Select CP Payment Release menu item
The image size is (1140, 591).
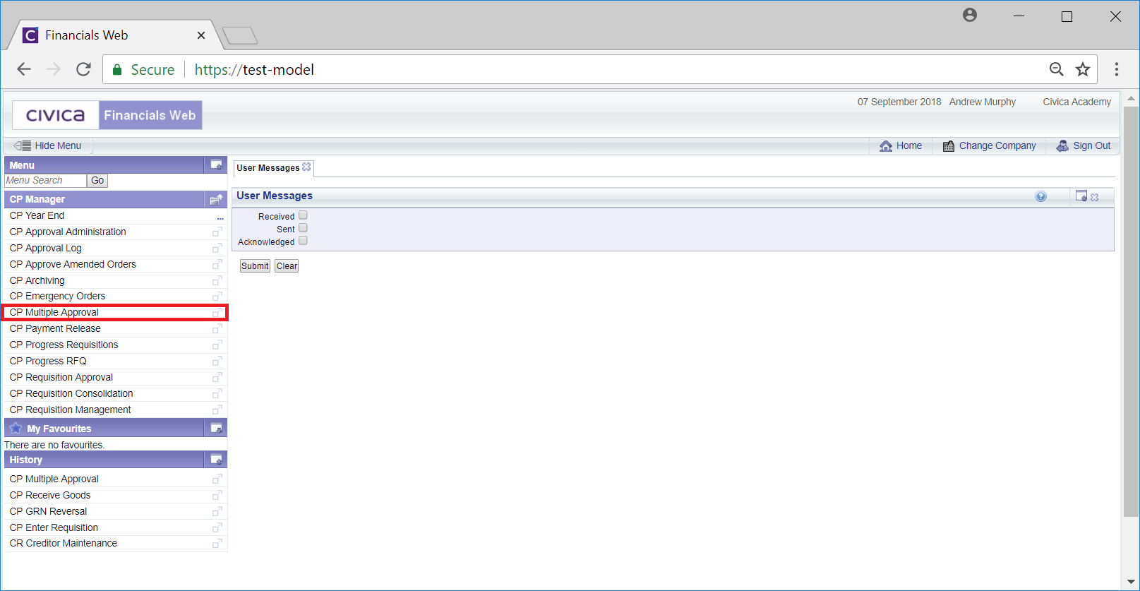[55, 328]
